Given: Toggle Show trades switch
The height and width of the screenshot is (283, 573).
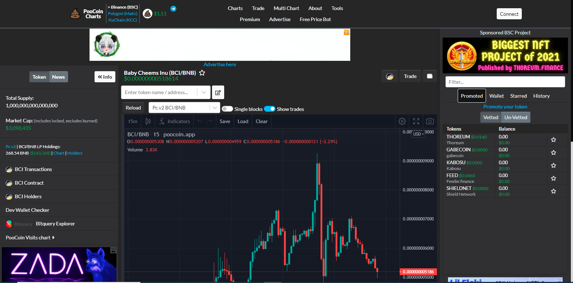Looking at the screenshot, I should (x=270, y=109).
